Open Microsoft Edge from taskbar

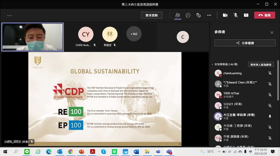tap(49, 152)
